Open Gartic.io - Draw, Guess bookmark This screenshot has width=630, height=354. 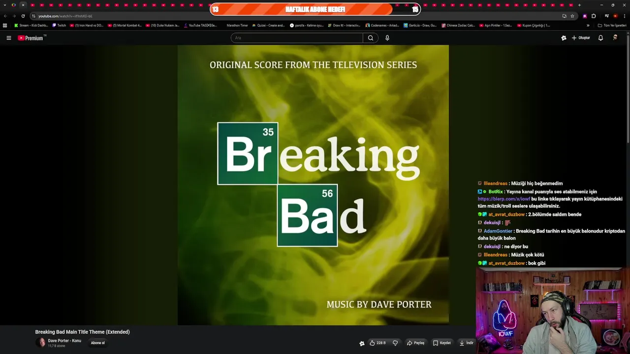(x=420, y=26)
